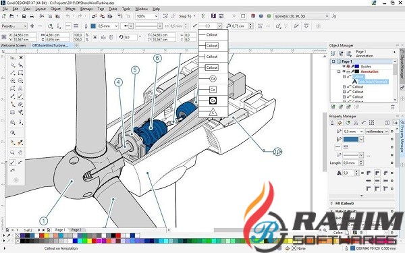Open the 0,5 mm outline width dropdown
This screenshot has width=405, height=253.
coord(108,26)
